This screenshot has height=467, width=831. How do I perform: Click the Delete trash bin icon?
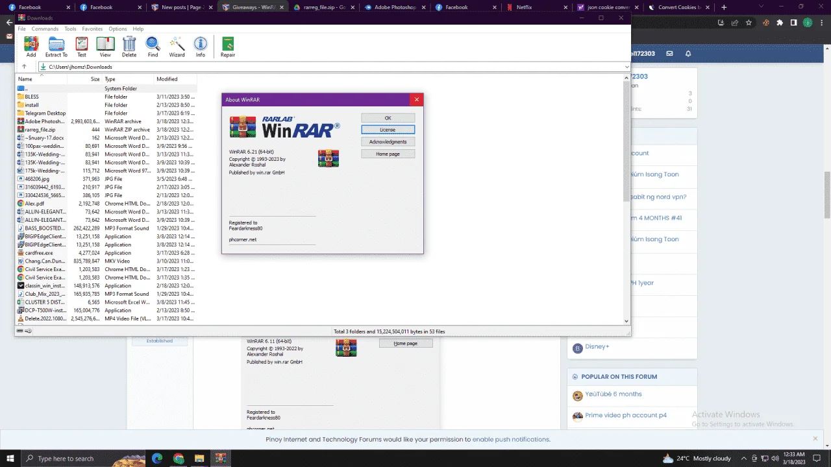[x=129, y=47]
